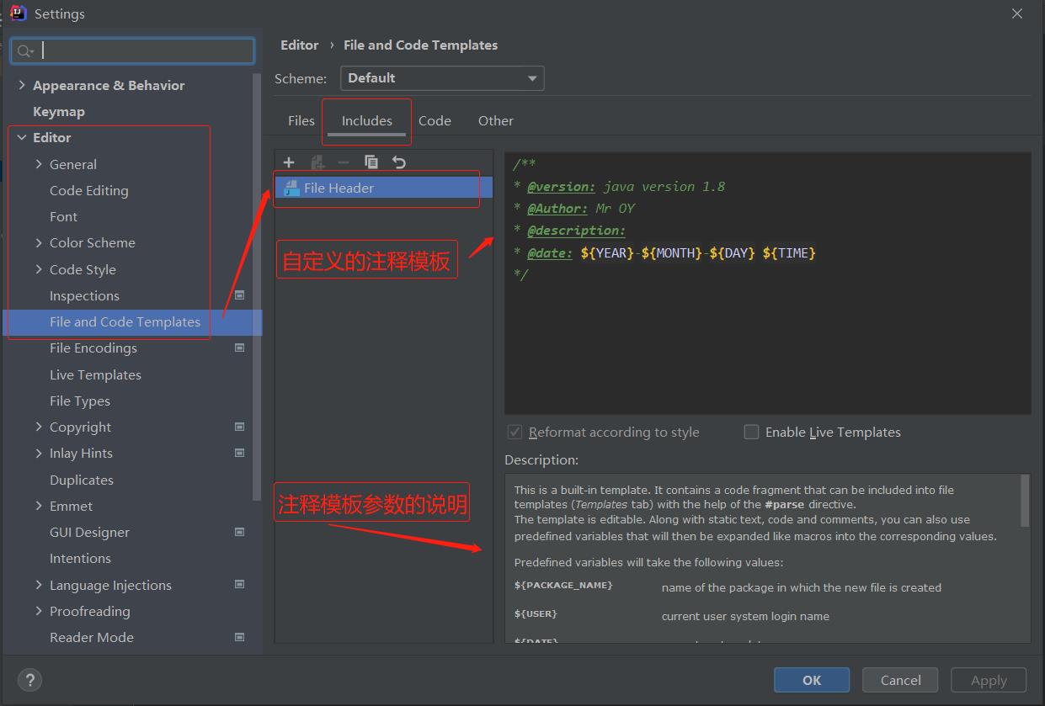Expand the Color Scheme node

(39, 242)
